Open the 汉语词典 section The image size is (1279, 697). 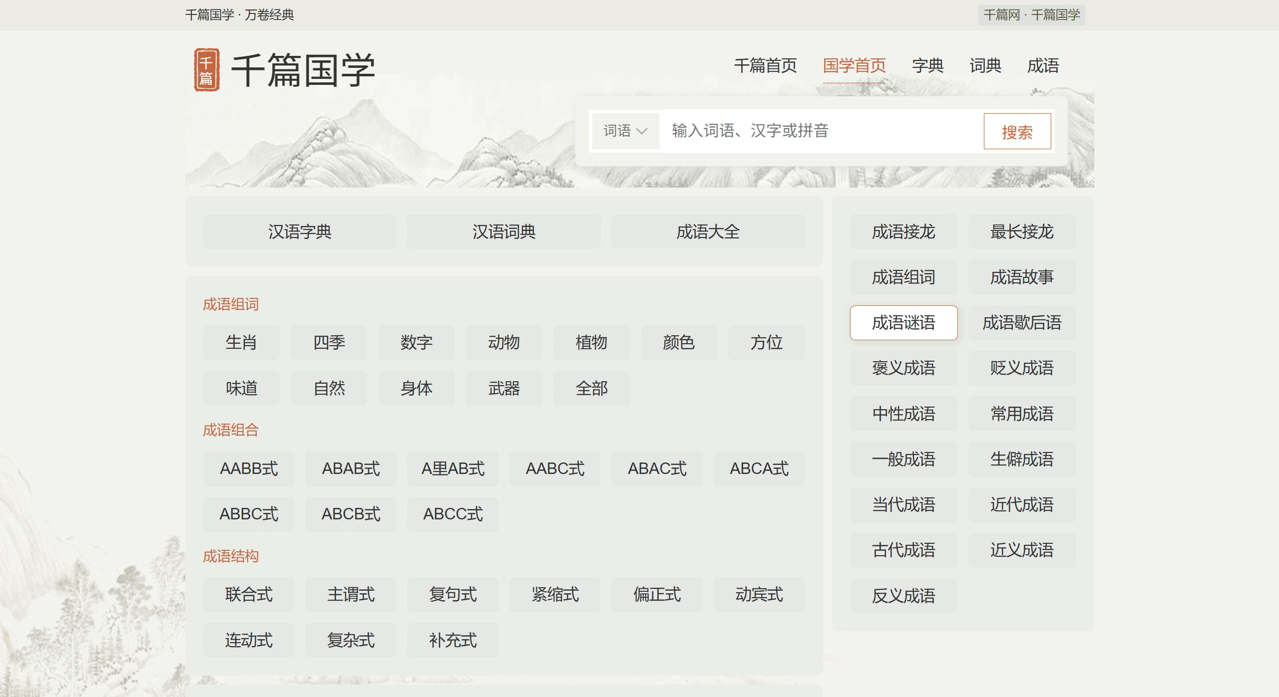tap(503, 231)
